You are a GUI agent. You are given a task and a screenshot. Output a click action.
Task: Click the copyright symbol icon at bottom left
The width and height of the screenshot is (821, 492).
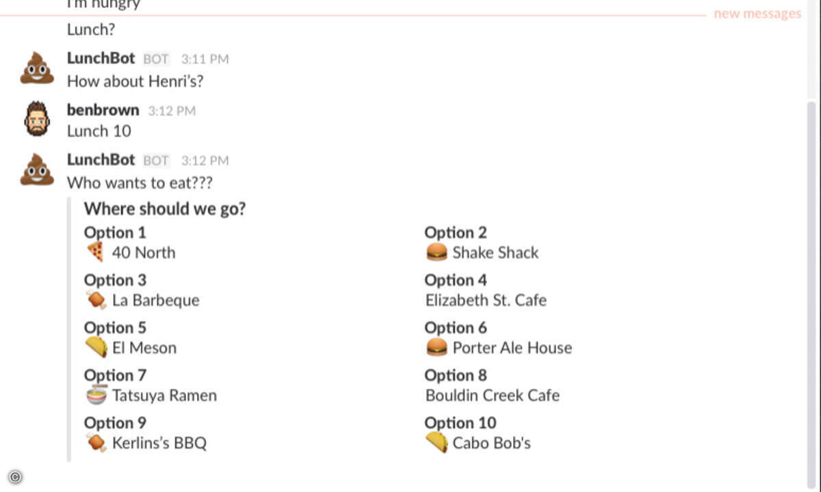pyautogui.click(x=15, y=477)
